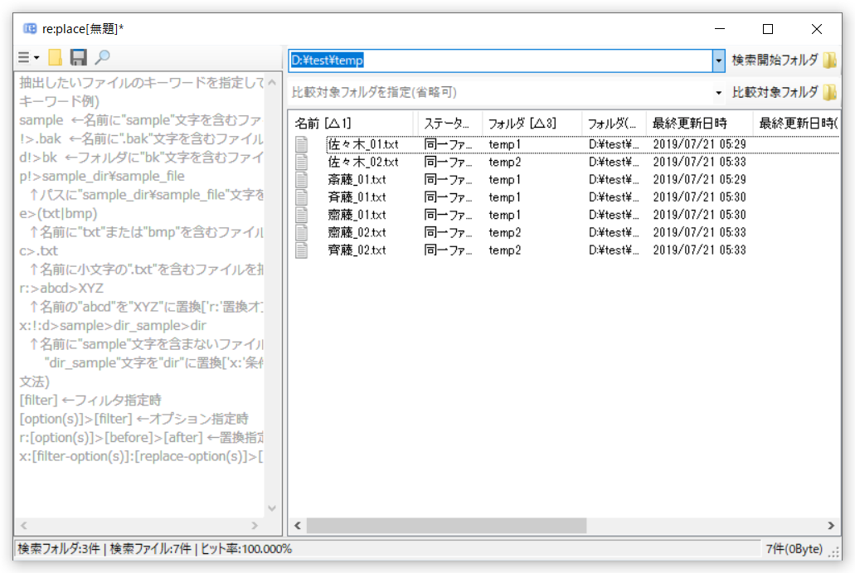
Task: Select the 斎藤_01.txt file name
Action: 357,179
